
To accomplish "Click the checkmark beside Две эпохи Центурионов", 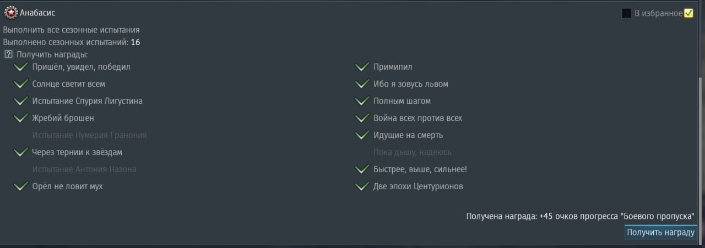I will (362, 186).
